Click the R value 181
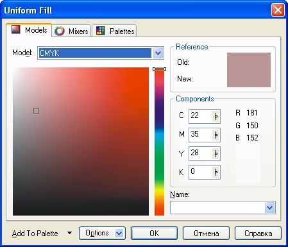Image resolution: width=288 pixels, height=247 pixels. [x=252, y=113]
